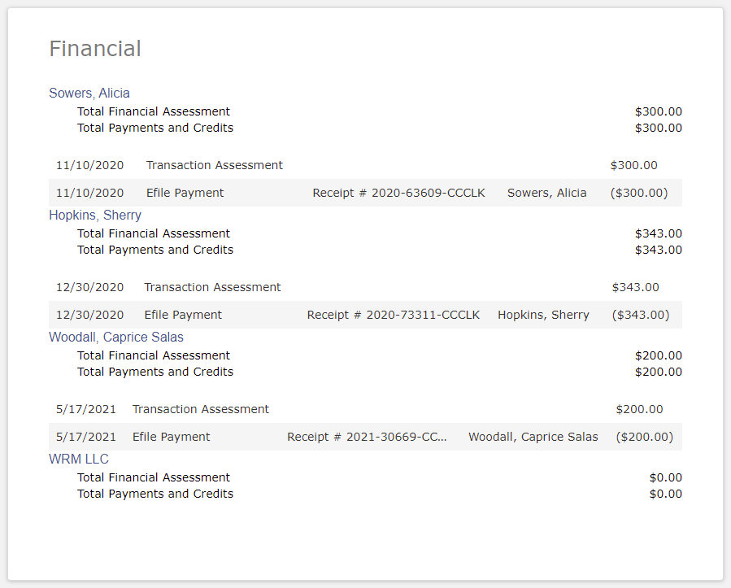The height and width of the screenshot is (588, 731).
Task: Click the $300.00 transaction assessment amount
Action: coord(634,165)
